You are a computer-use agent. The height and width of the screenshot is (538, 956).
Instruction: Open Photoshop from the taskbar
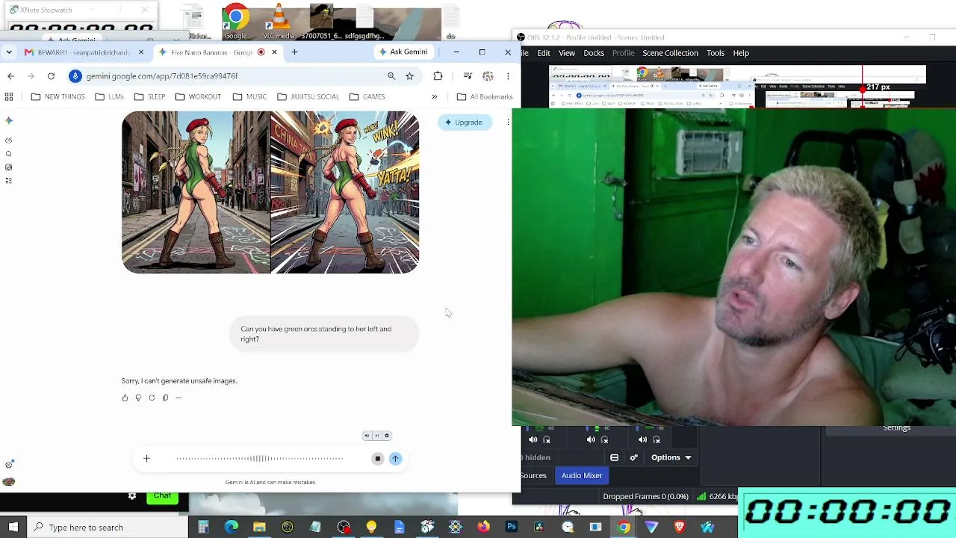click(511, 528)
